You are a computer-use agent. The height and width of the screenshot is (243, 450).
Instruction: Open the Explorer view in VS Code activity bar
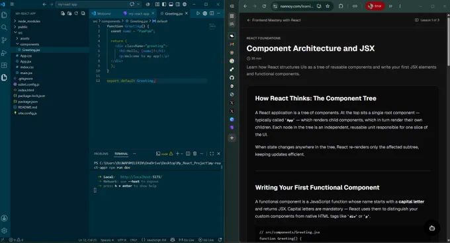tap(5, 15)
